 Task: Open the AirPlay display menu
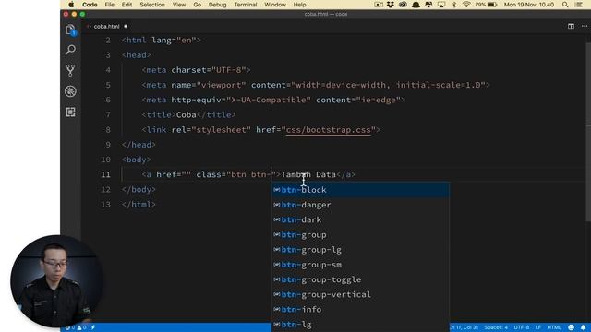tap(441, 5)
